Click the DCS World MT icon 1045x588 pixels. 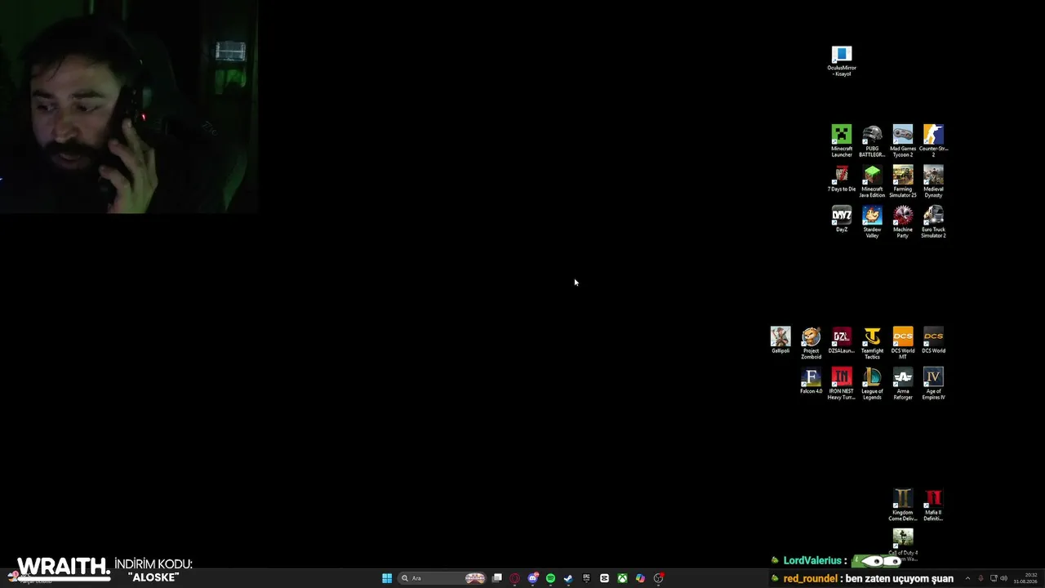tap(903, 343)
